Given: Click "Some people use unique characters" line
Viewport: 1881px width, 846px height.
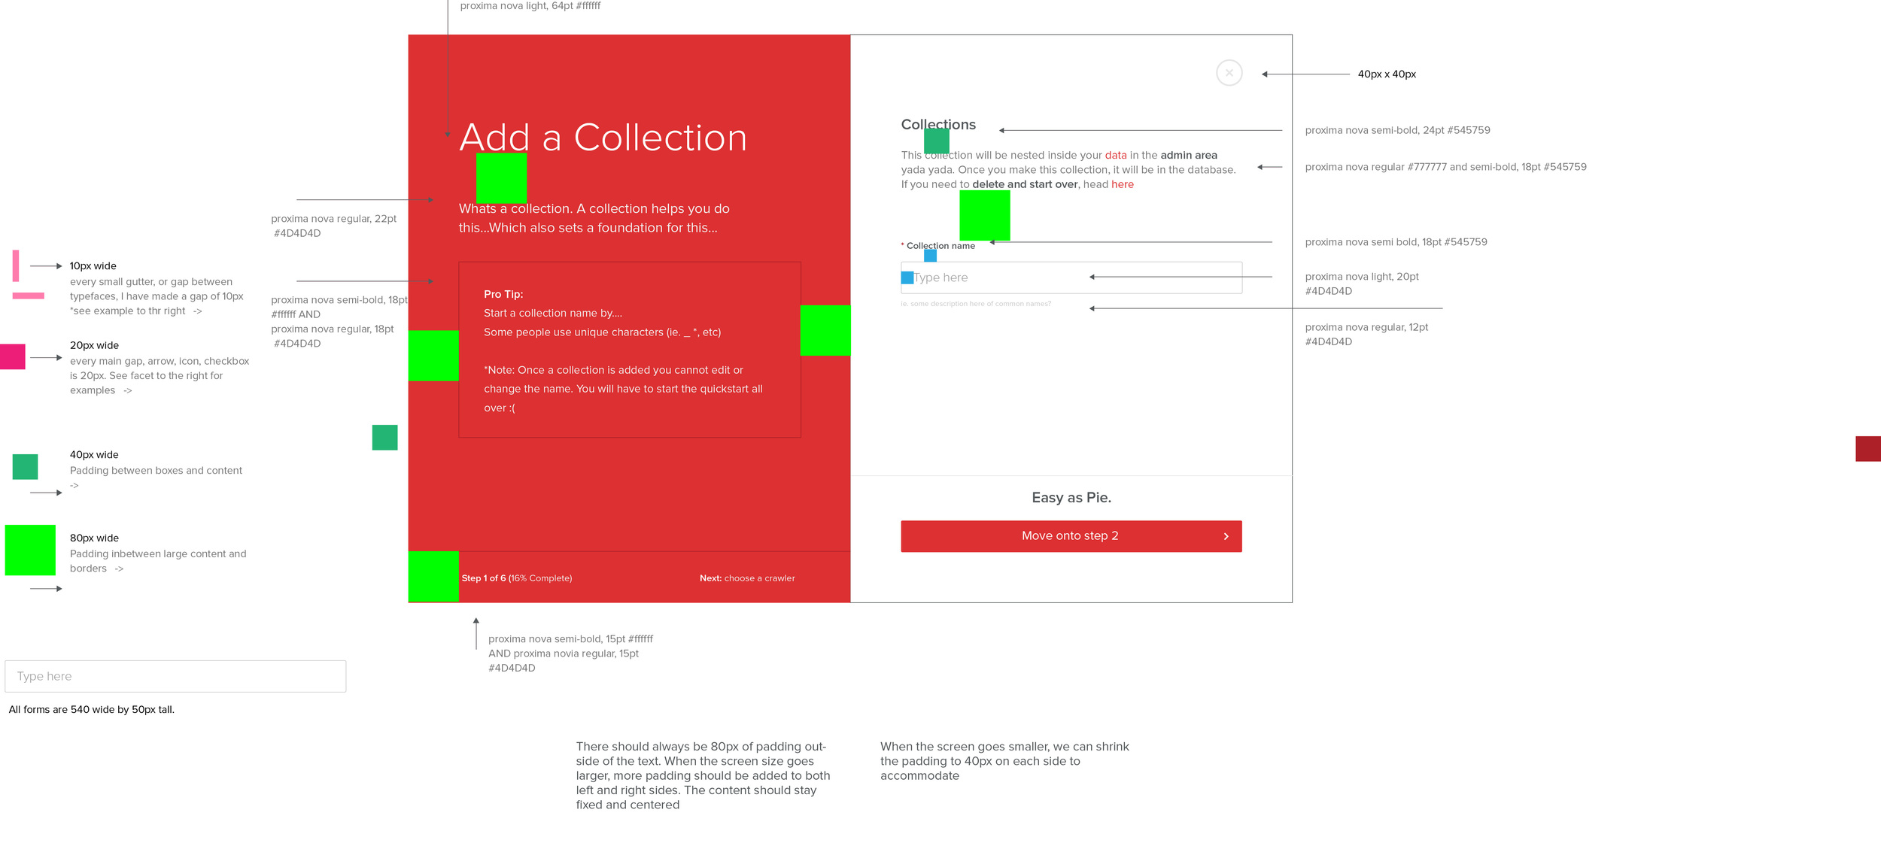Looking at the screenshot, I should point(602,332).
